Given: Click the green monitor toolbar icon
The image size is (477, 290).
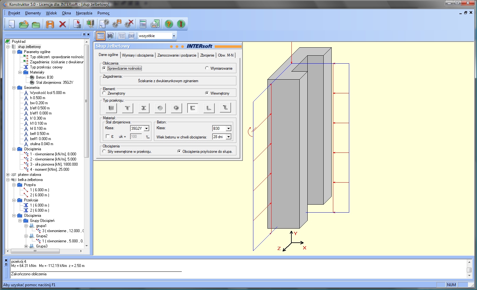Looking at the screenshot, I should (x=90, y=24).
